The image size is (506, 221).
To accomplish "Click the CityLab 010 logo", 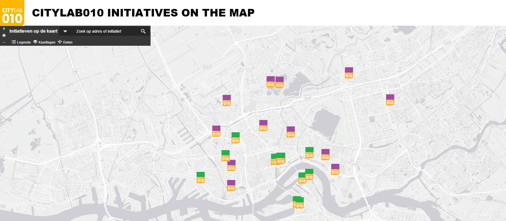I will [12, 13].
